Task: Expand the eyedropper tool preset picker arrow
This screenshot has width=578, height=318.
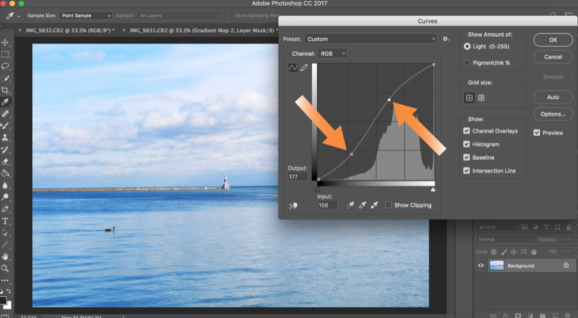Action: click(19, 16)
